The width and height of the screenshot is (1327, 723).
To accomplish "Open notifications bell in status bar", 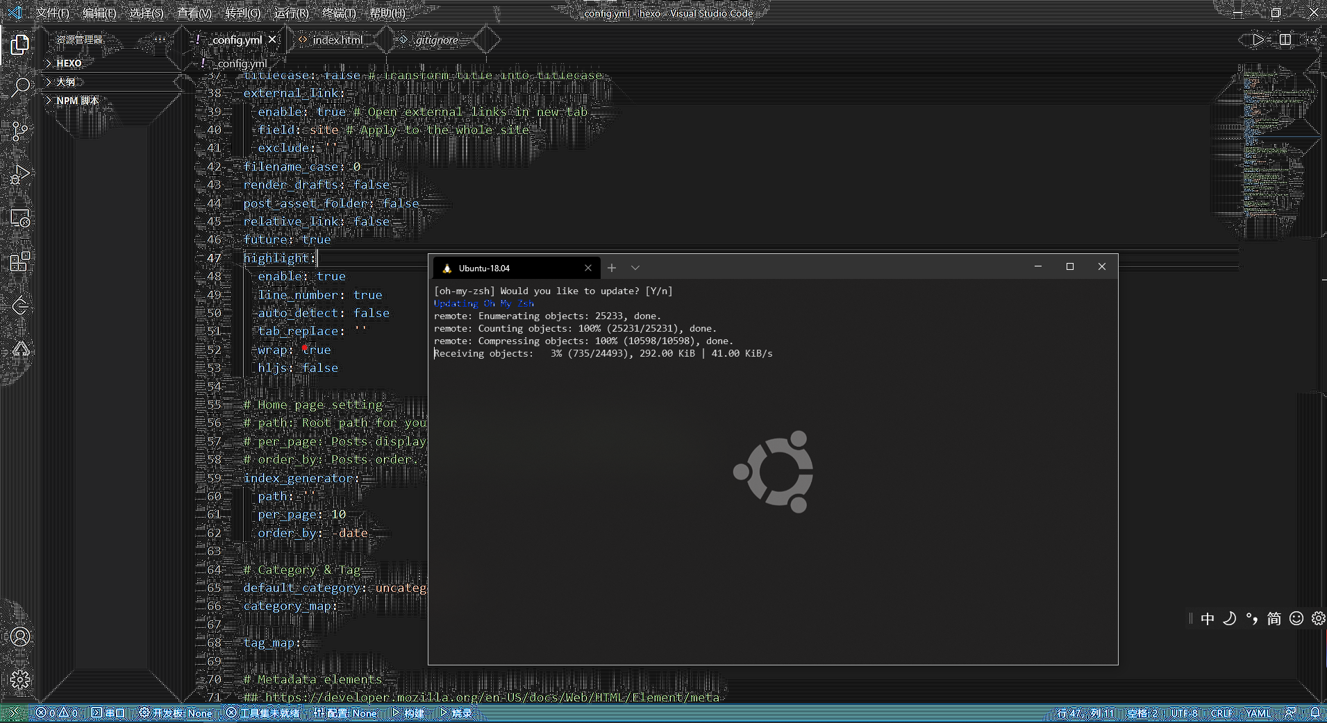I will (1315, 713).
